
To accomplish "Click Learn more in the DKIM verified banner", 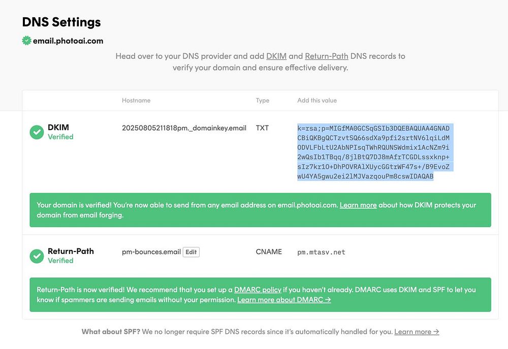I will [x=358, y=205].
